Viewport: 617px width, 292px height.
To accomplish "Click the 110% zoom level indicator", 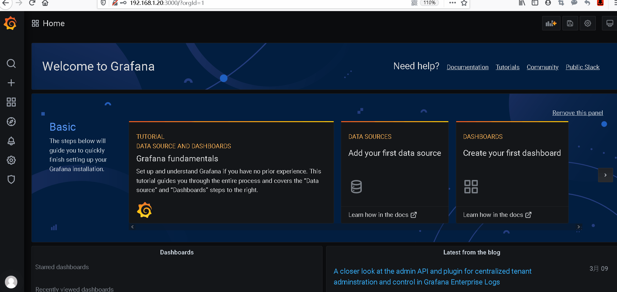I will coord(429,3).
